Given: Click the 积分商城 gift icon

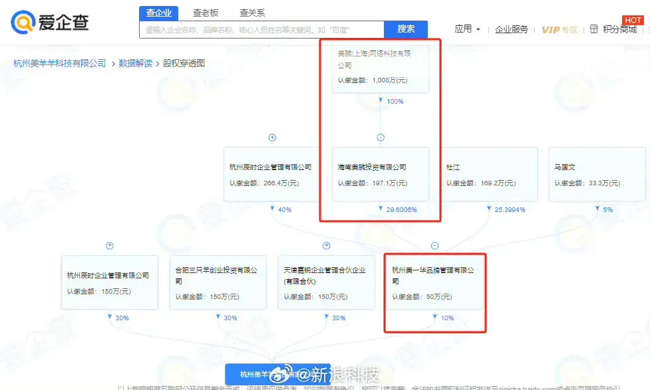Looking at the screenshot, I should 594,29.
